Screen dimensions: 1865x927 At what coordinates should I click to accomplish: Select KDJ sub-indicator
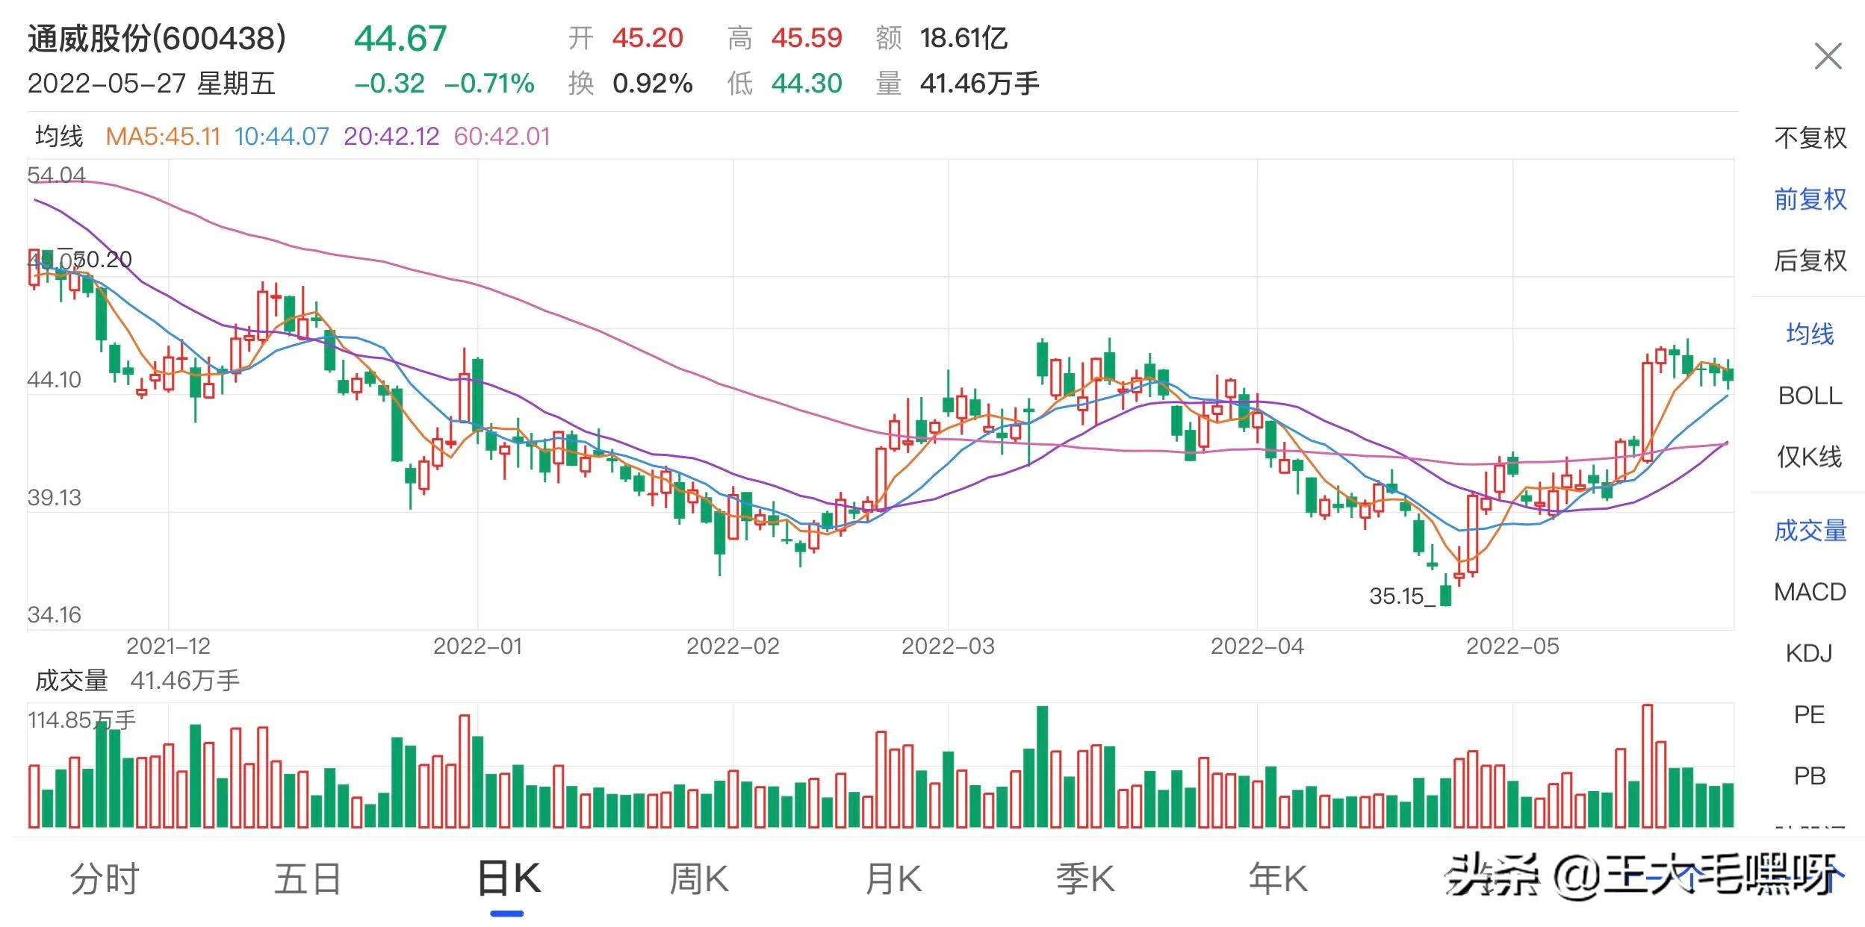click(x=1810, y=654)
